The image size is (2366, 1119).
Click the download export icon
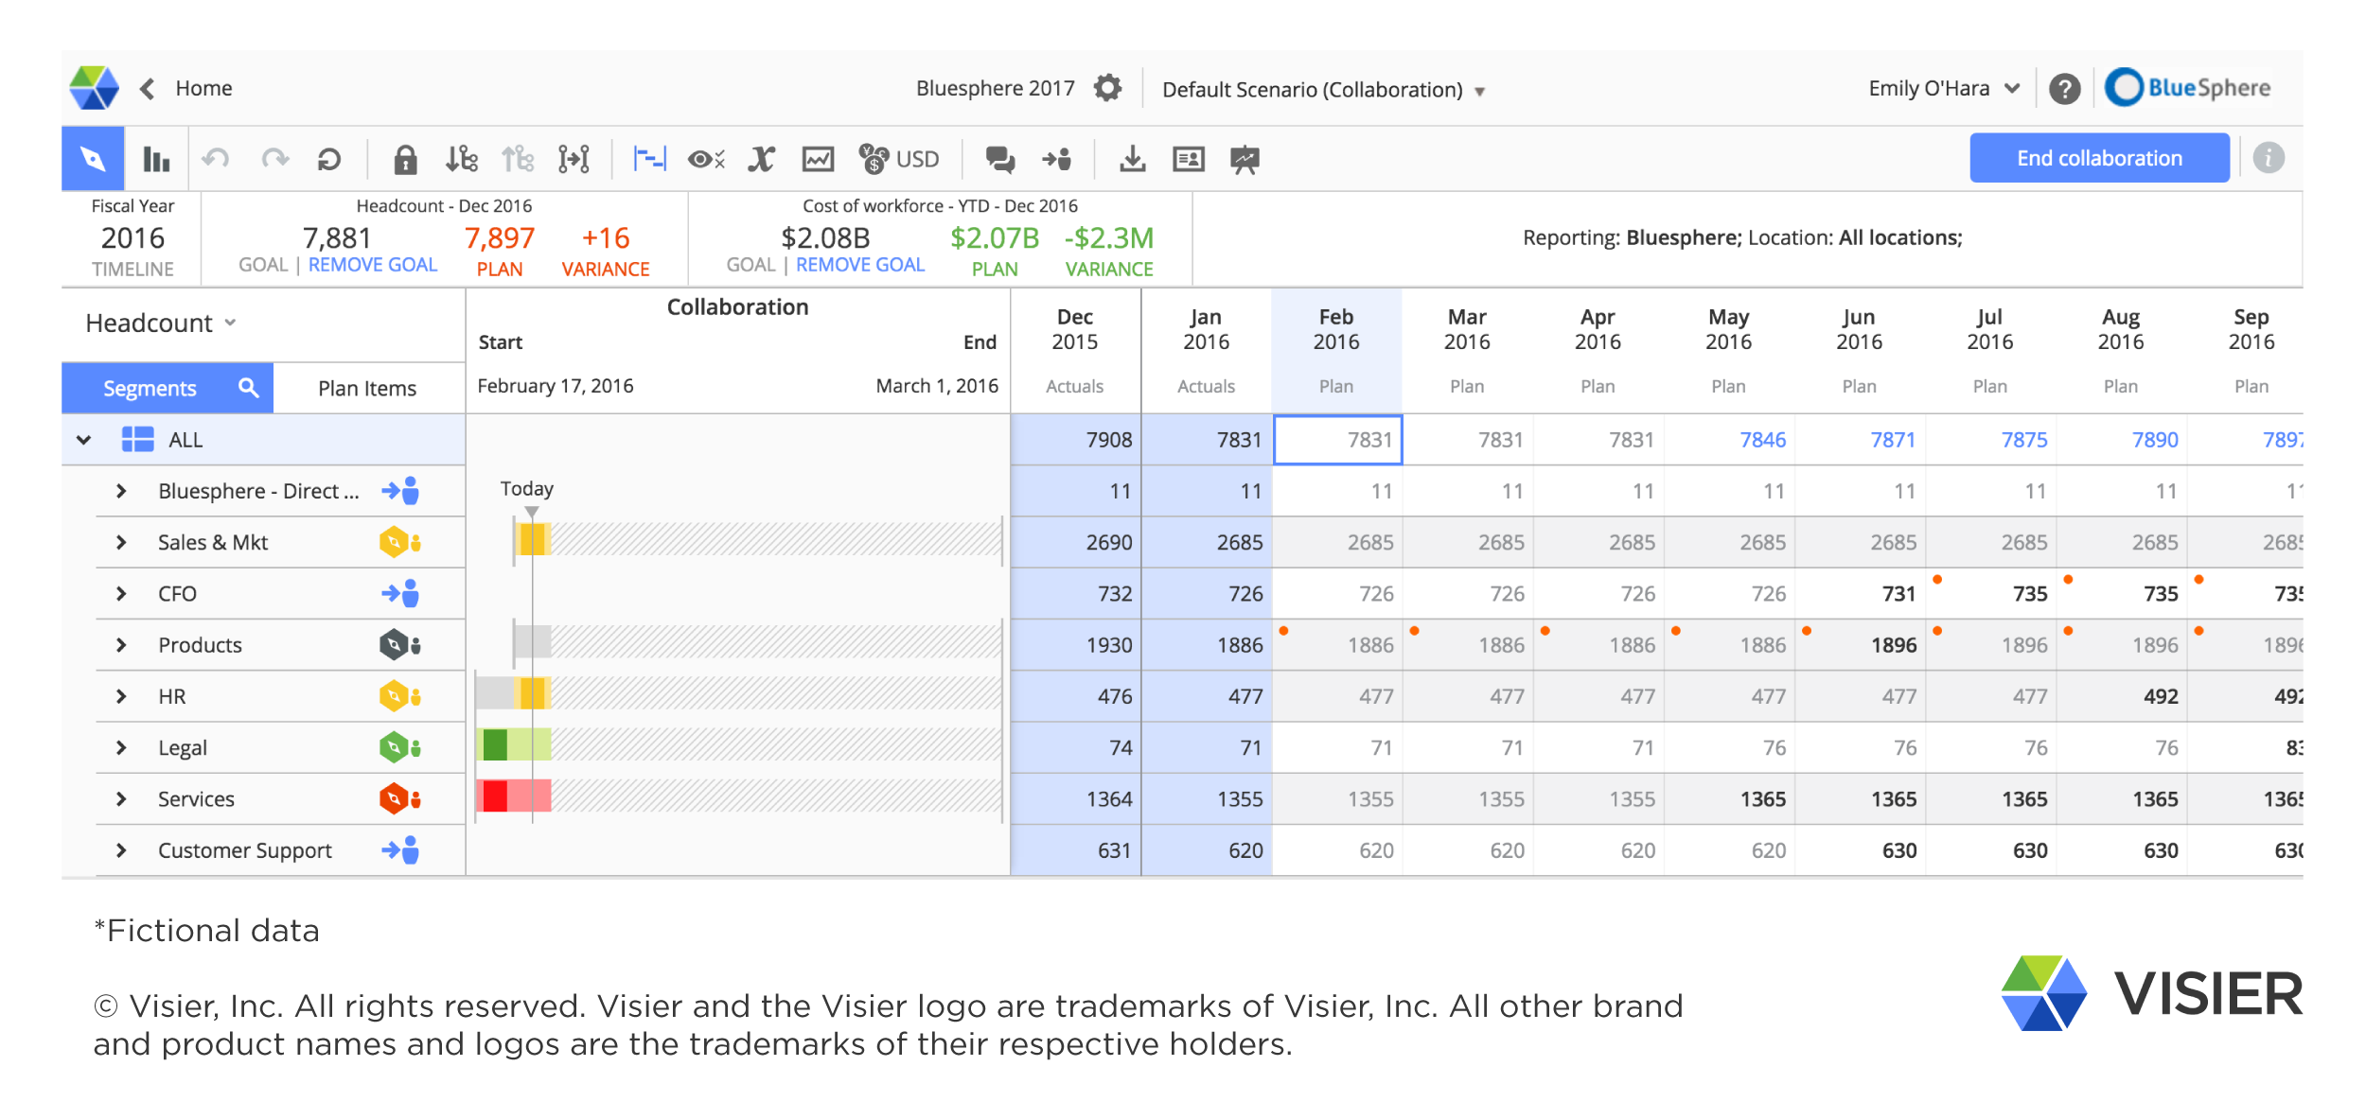1132,159
